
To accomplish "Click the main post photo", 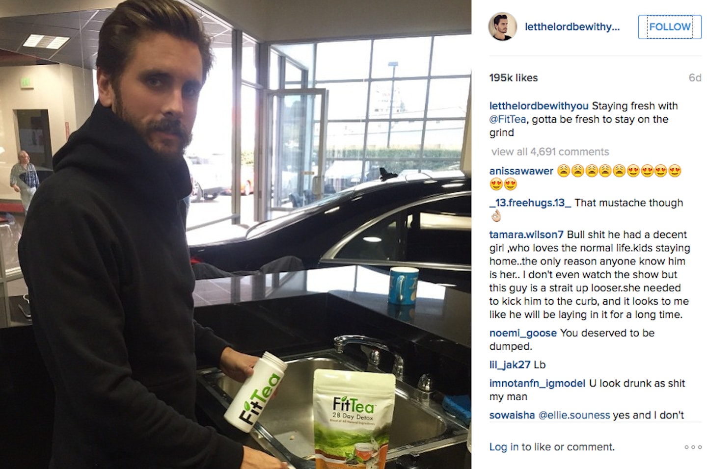I will [236, 234].
